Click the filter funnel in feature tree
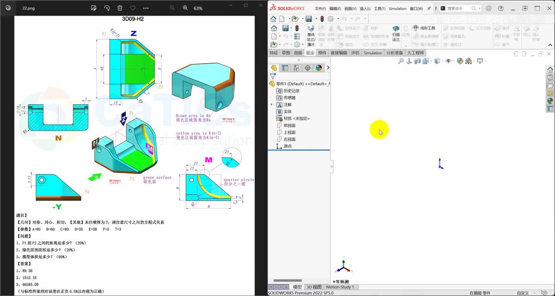The width and height of the screenshot is (555, 296). [273, 76]
